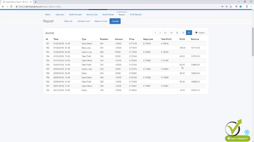Open the Stats info section

pos(68,21)
